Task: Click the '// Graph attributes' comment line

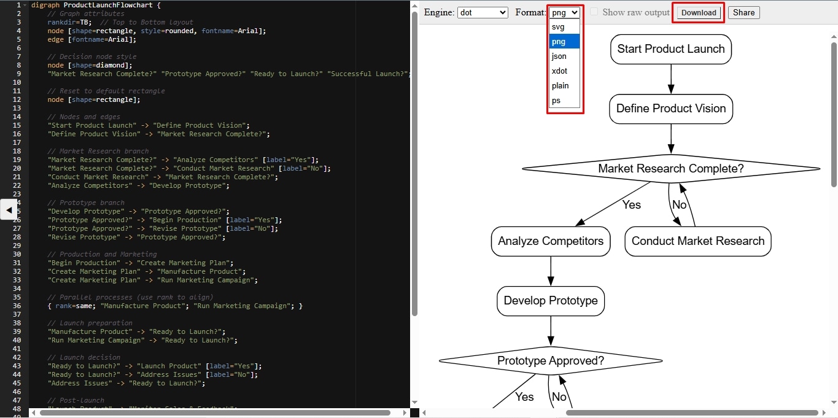Action: 86,14
